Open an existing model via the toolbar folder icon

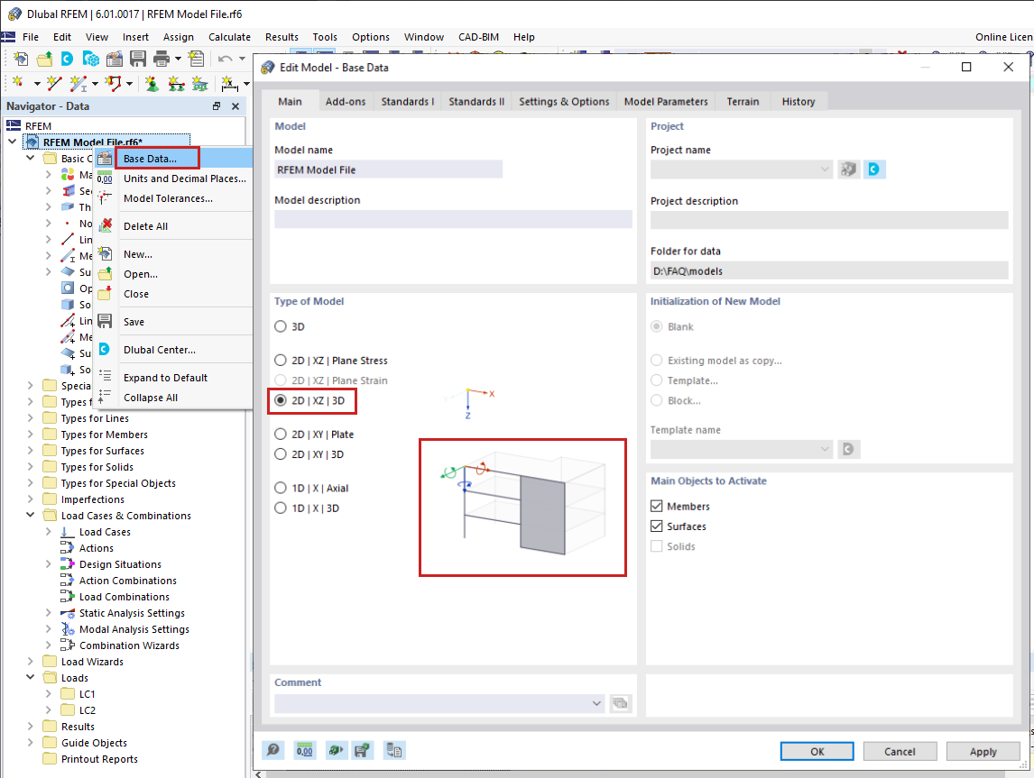point(44,59)
